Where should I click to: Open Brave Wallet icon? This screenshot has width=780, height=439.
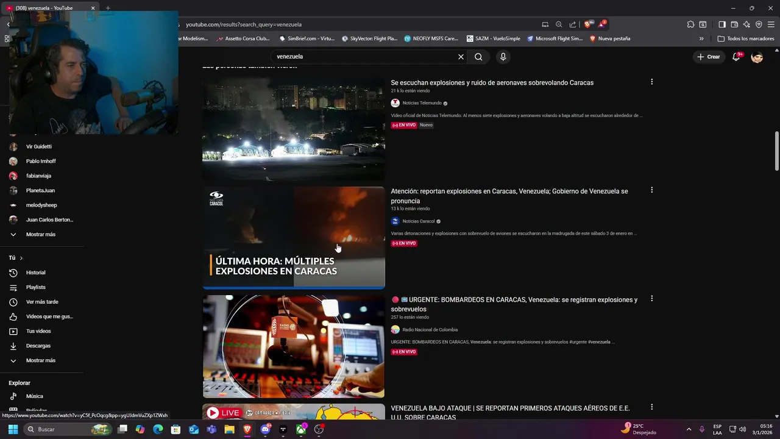point(734,24)
